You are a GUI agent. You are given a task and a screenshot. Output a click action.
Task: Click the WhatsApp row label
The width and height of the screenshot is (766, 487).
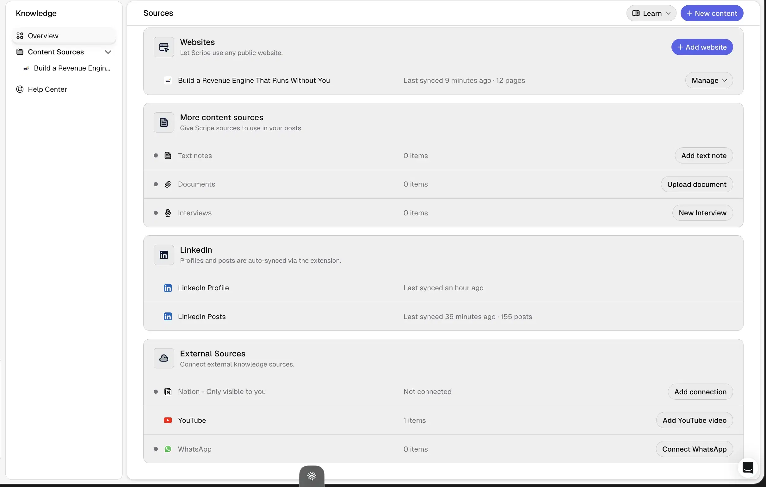[195, 449]
